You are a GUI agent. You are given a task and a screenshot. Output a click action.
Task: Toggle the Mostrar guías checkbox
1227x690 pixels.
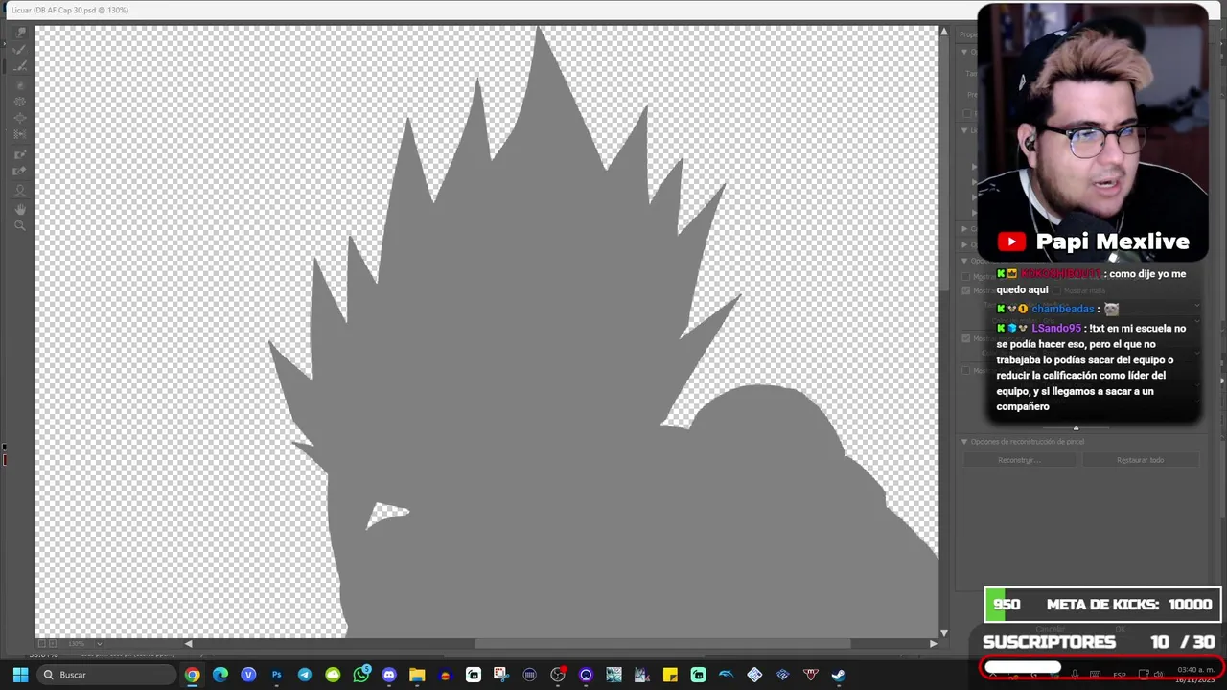pyautogui.click(x=966, y=276)
